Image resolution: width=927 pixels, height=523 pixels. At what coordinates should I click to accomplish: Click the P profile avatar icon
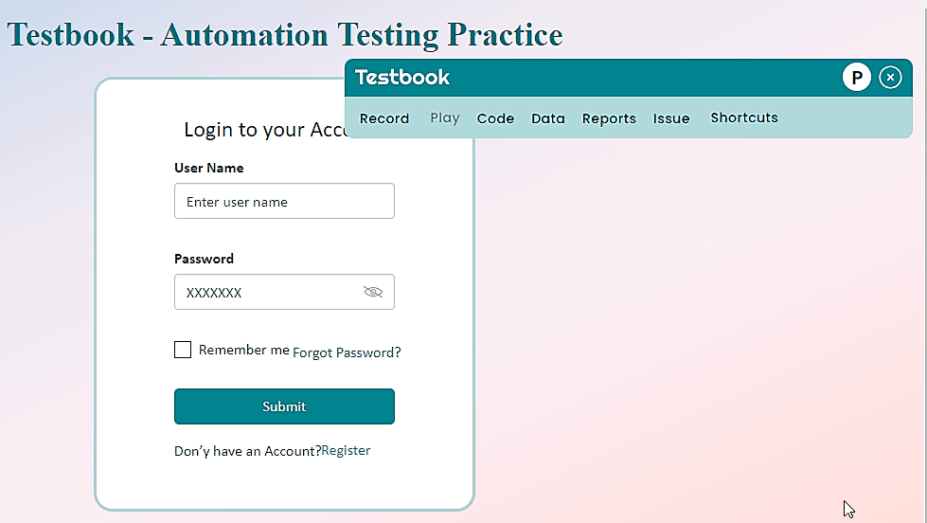tap(856, 78)
